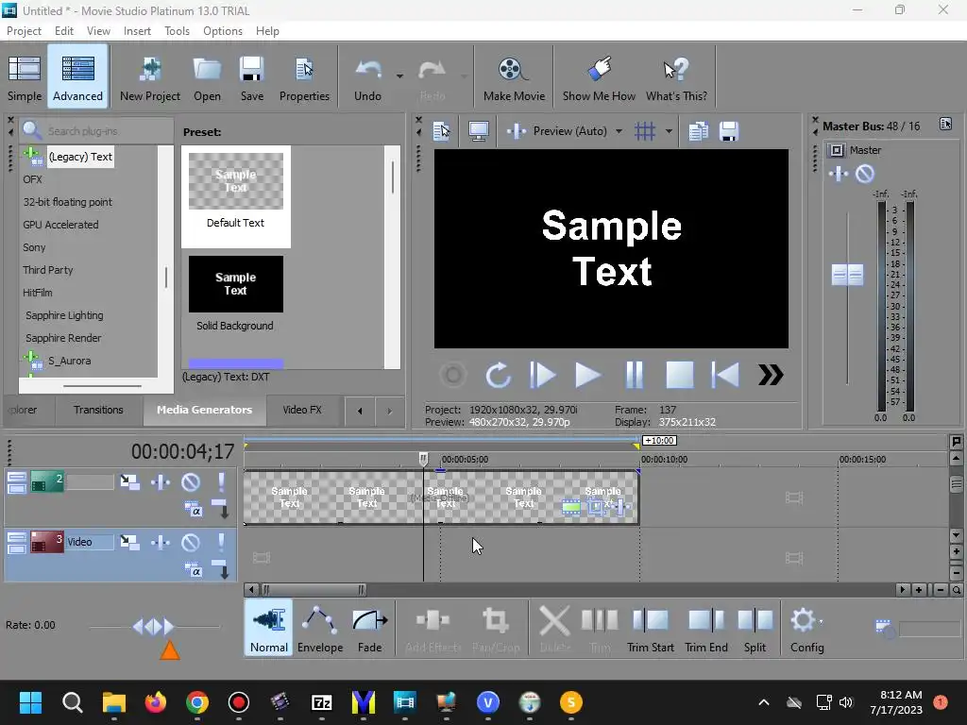The image size is (967, 725).
Task: Adjust the Master volume fader
Action: pos(847,275)
